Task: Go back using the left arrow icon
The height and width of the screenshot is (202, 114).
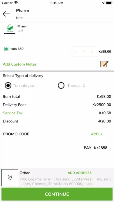Action: coord(6,14)
